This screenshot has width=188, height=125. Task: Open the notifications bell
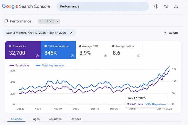pyautogui.click(x=176, y=6)
